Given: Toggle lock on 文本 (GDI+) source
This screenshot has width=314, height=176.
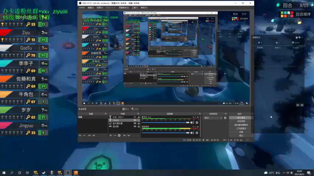Looking at the screenshot, I should 139,117.
